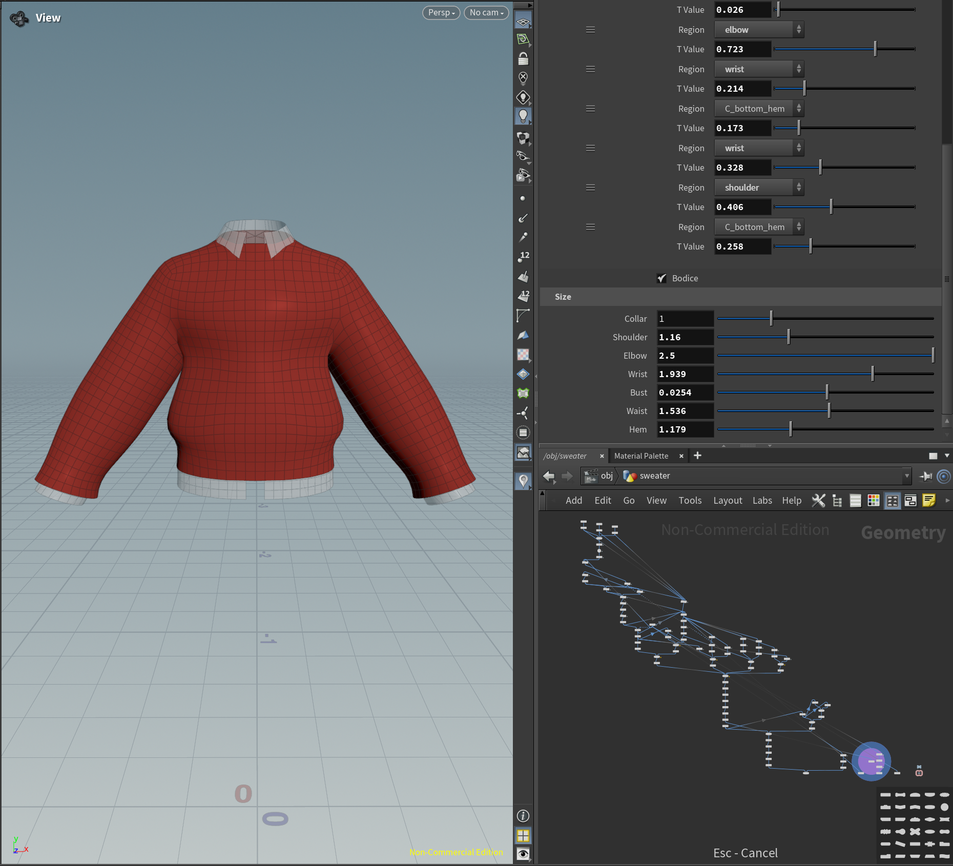Toggle display primitive numbers icon
This screenshot has height=866, width=953.
[523, 296]
